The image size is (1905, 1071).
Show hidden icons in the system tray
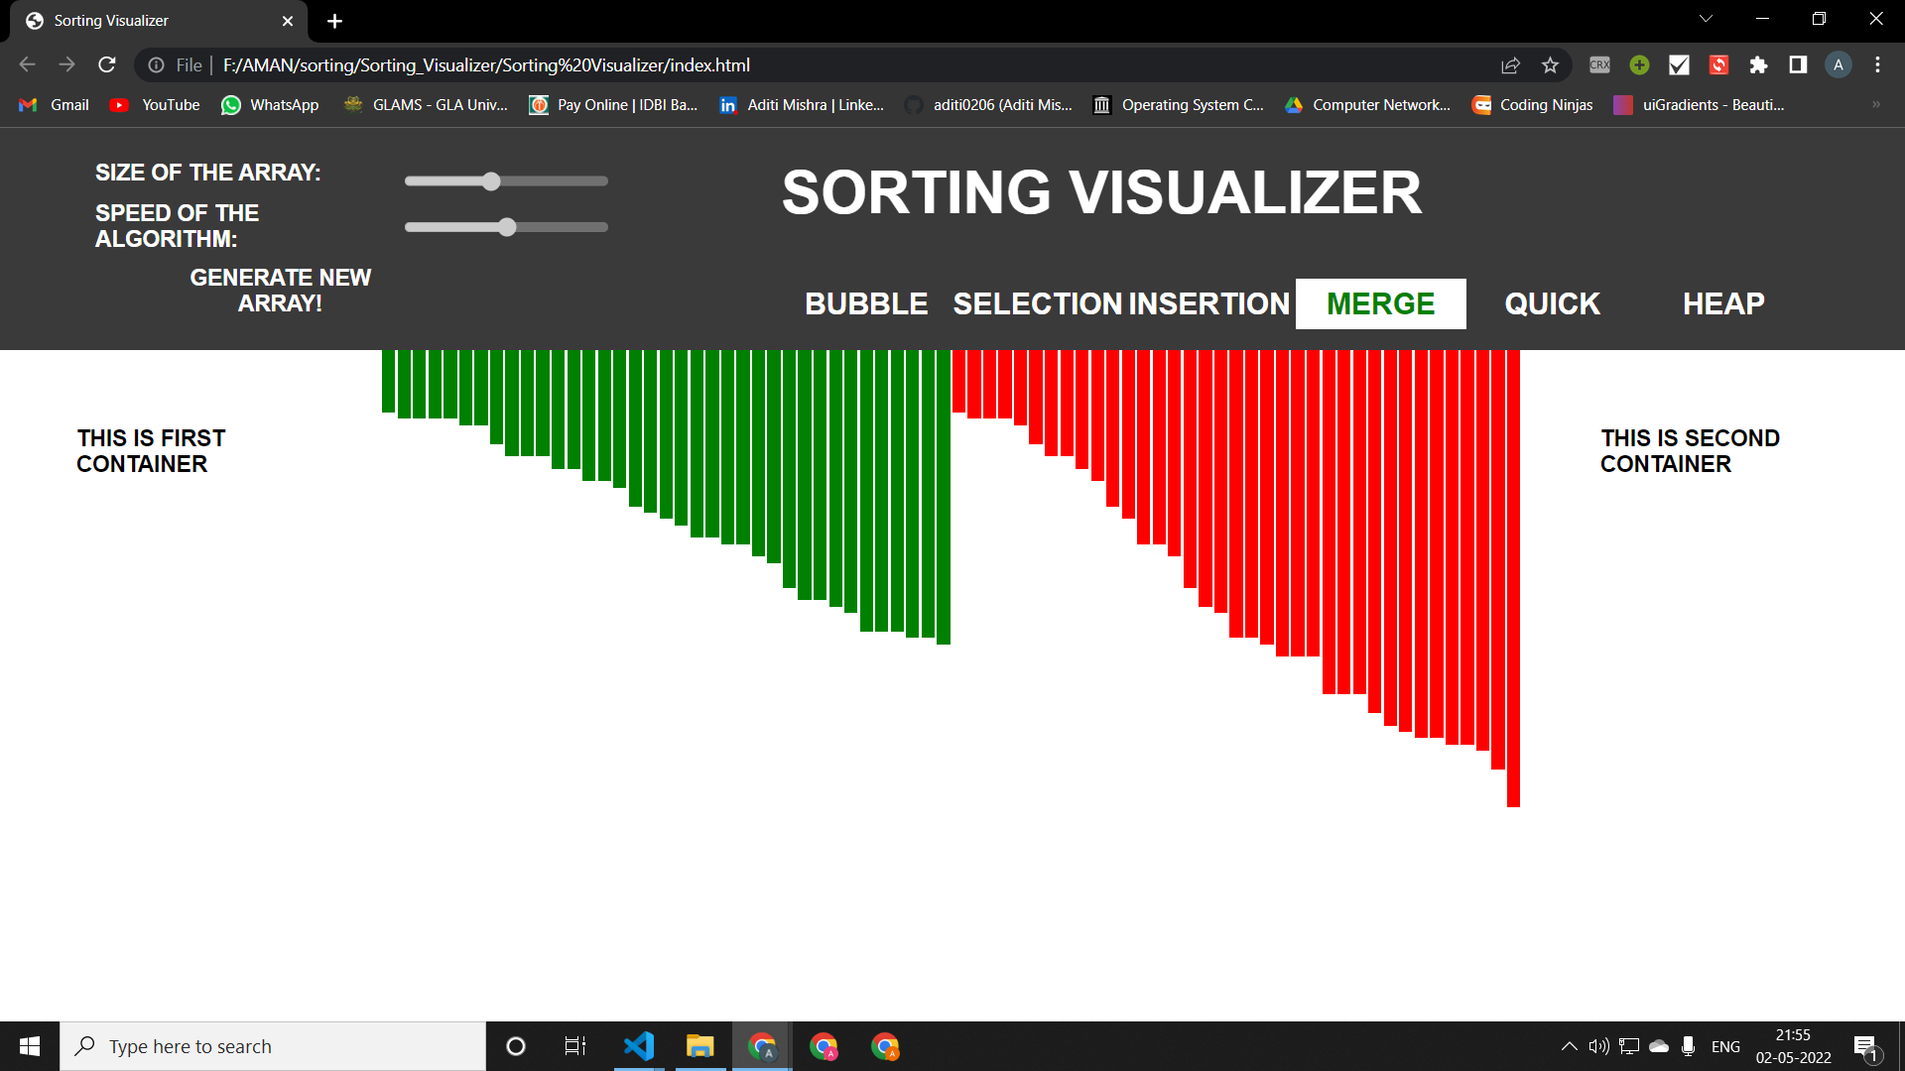coord(1570,1045)
